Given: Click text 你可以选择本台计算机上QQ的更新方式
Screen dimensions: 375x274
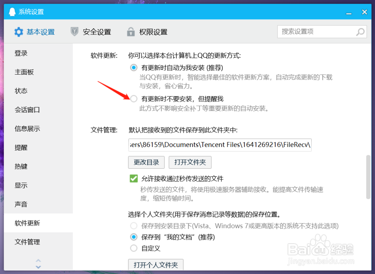Looking at the screenshot, I should (184, 55).
